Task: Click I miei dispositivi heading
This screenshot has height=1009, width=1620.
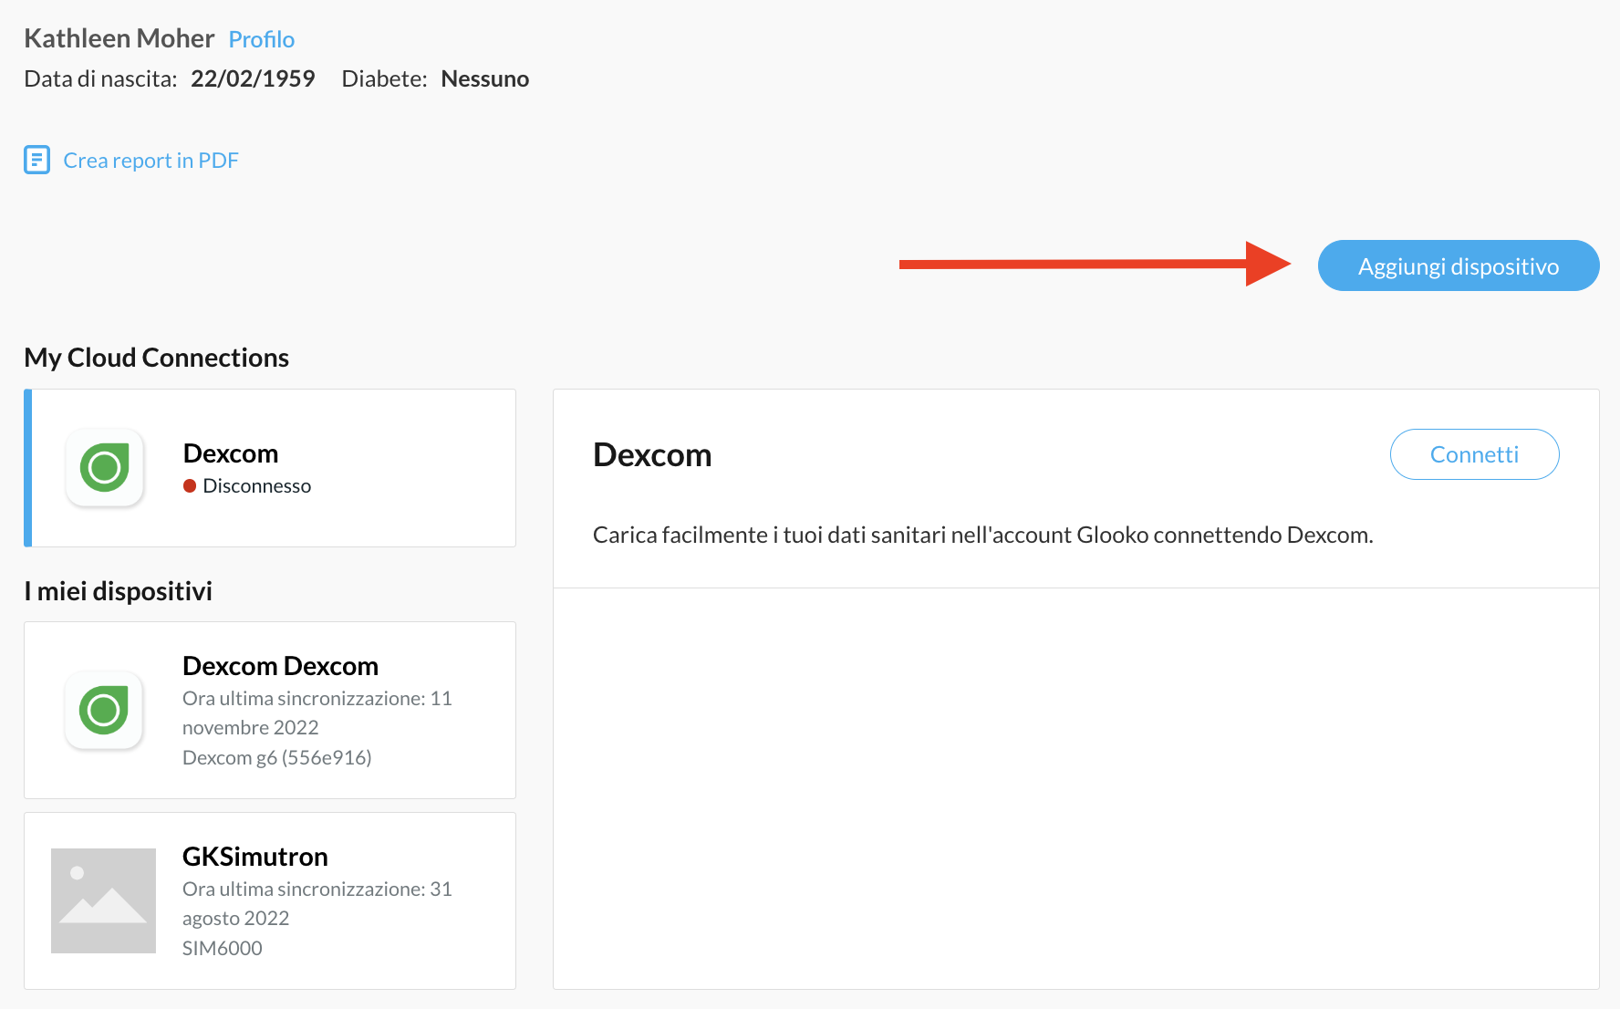Action: 118,591
